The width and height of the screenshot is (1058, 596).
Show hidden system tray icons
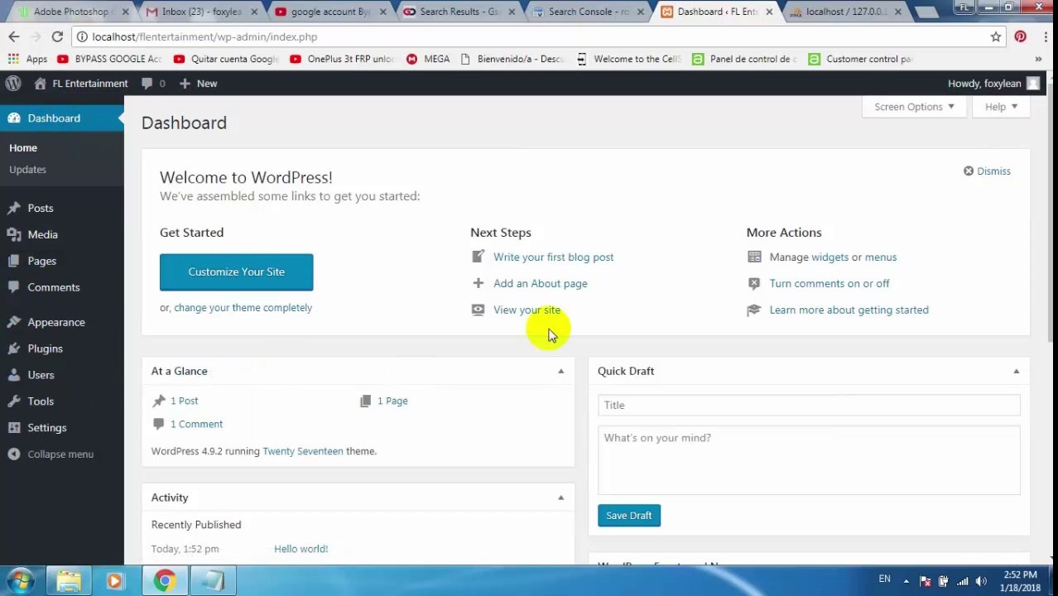tap(906, 582)
